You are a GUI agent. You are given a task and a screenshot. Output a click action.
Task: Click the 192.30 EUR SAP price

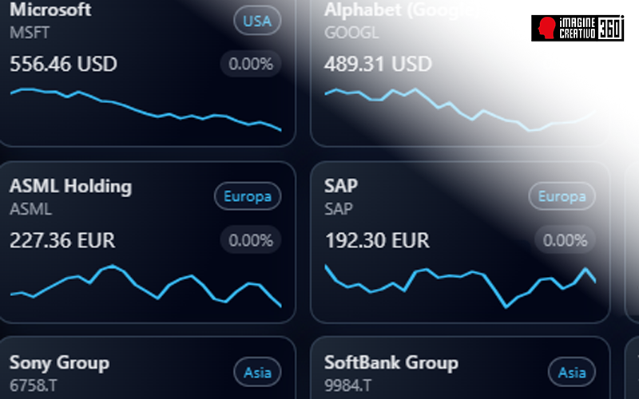click(377, 239)
